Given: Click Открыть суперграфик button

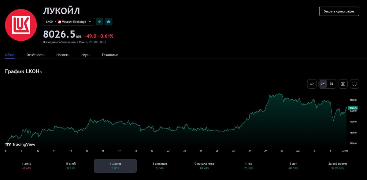Looking at the screenshot, I should [x=339, y=11].
